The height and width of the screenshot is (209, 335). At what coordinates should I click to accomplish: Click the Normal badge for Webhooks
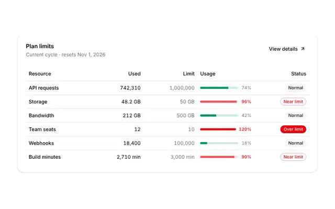[296, 143]
